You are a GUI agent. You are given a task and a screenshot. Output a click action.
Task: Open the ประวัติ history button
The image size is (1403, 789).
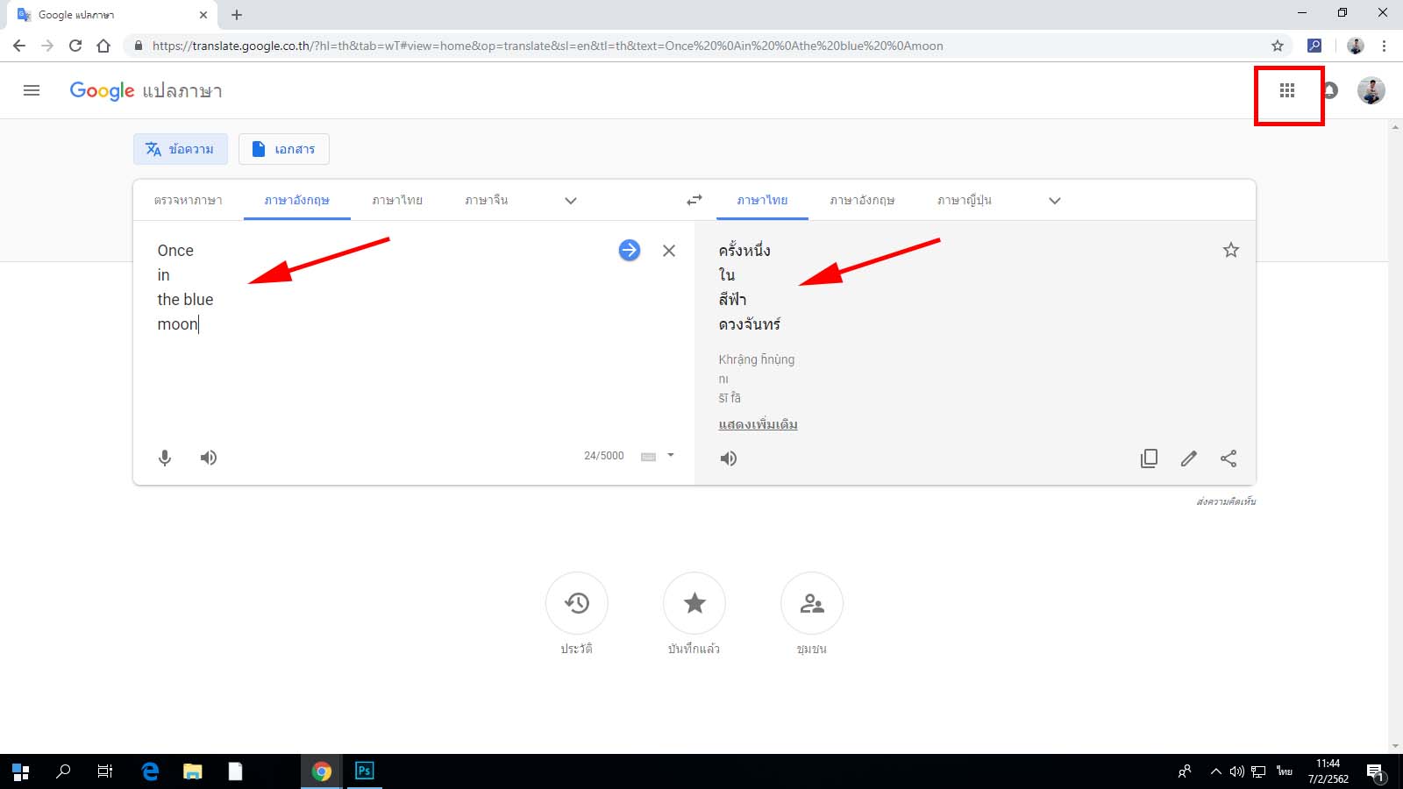[577, 603]
